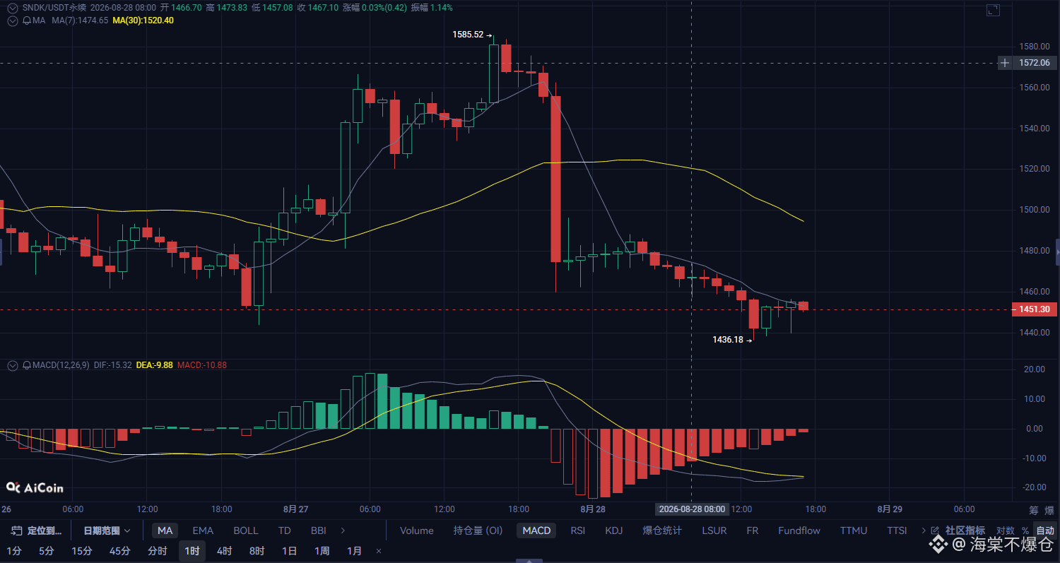
Task: Collapse the MA indicator legend chevron
Action: (x=12, y=20)
